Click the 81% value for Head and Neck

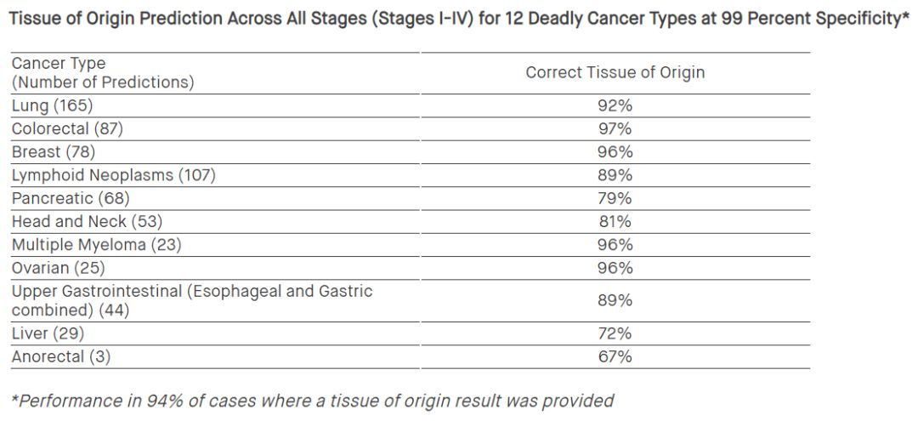pyautogui.click(x=615, y=221)
